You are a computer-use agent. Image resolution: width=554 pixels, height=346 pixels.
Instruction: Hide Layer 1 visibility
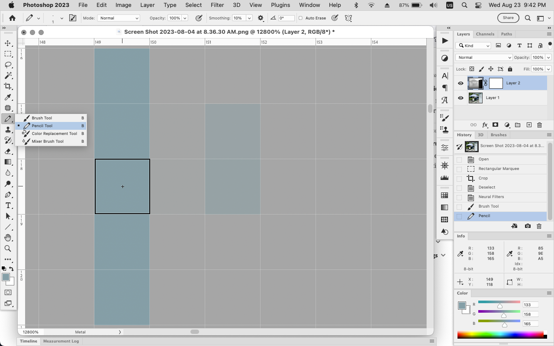click(461, 98)
